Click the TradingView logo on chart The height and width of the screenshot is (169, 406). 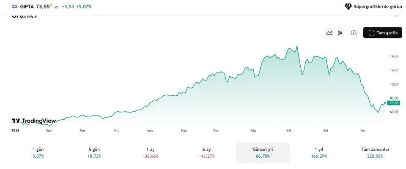click(34, 121)
